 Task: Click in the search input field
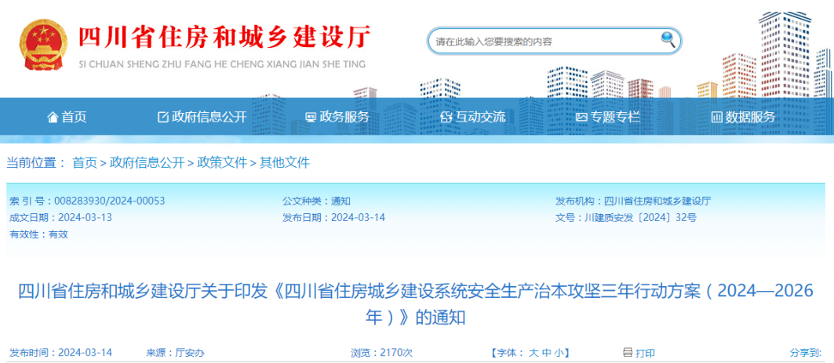click(541, 41)
